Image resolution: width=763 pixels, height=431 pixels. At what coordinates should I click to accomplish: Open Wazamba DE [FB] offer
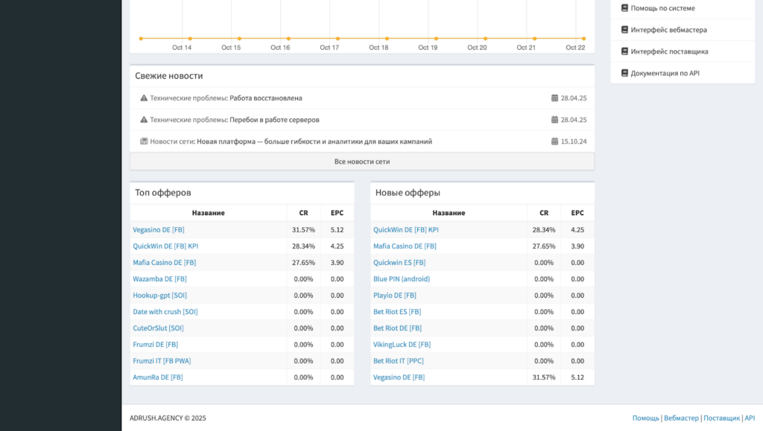[159, 279]
